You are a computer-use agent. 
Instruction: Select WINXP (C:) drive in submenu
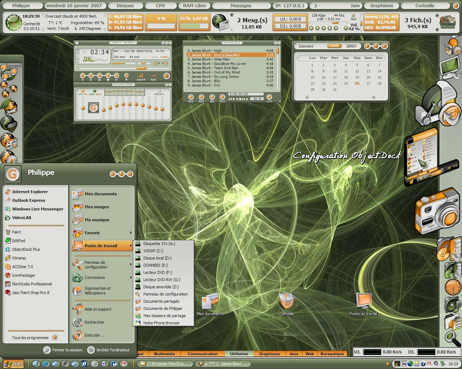(x=153, y=251)
